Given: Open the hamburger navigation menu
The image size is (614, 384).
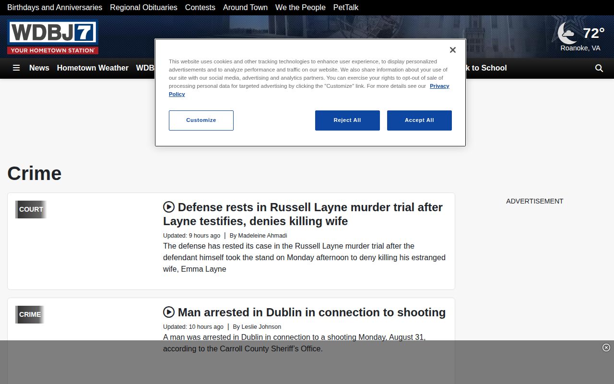Looking at the screenshot, I should click(16, 68).
